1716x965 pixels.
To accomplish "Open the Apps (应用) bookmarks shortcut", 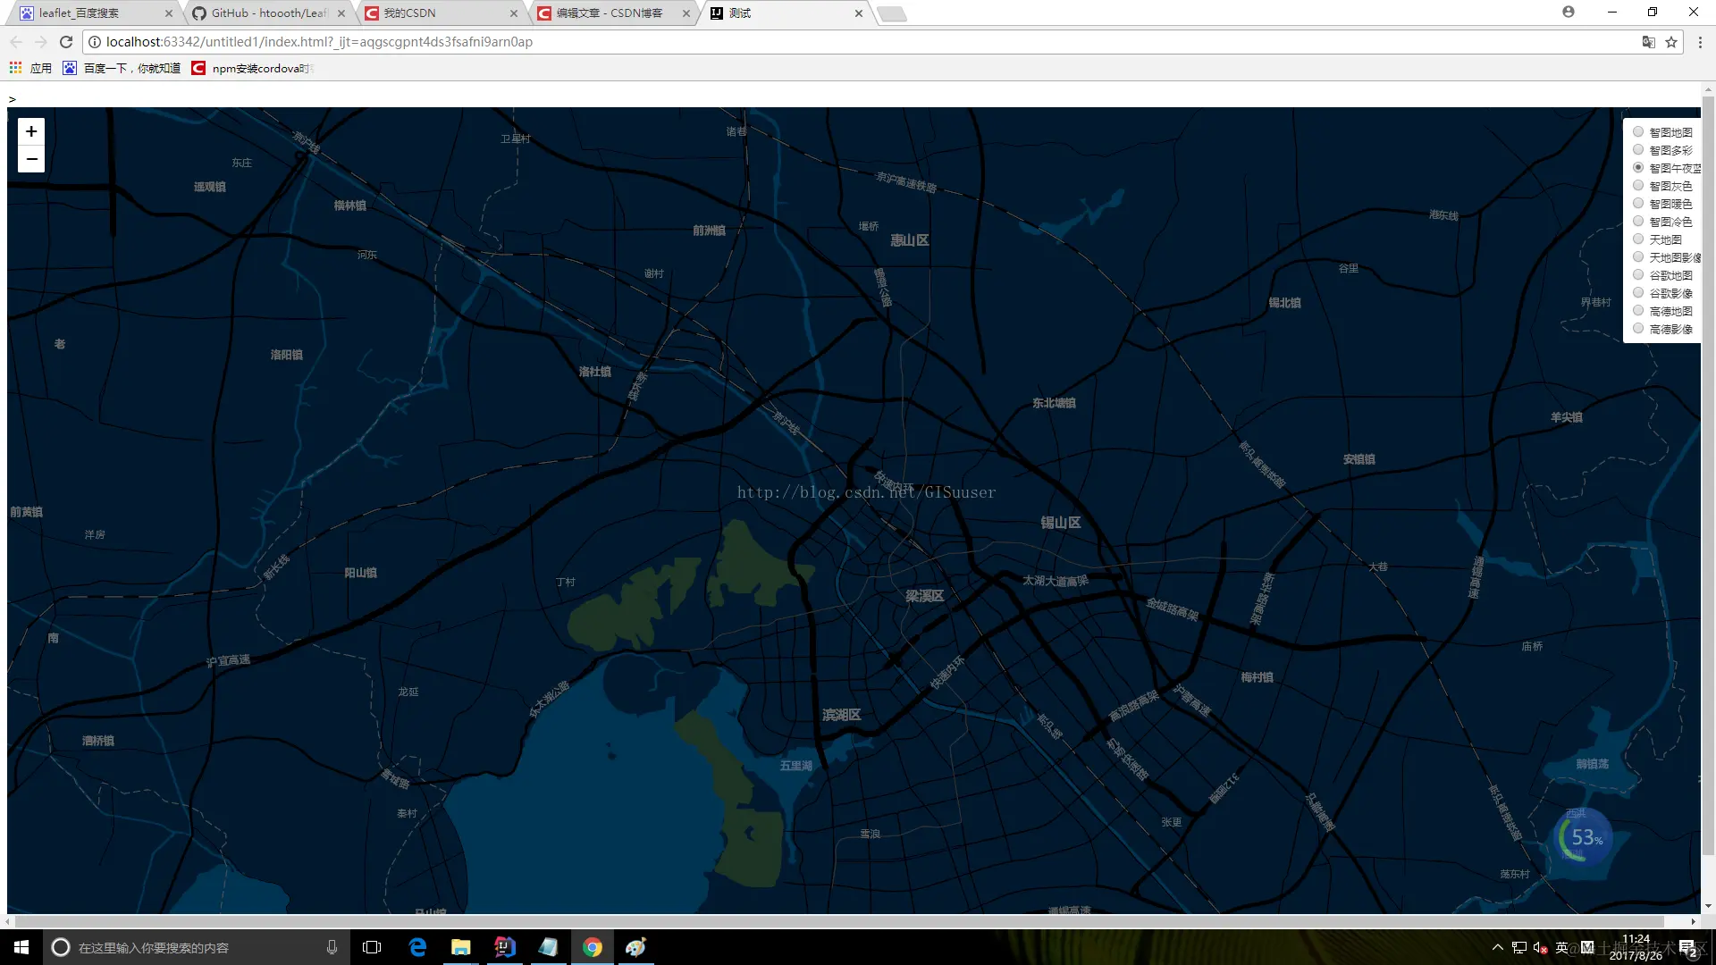I will [30, 68].
